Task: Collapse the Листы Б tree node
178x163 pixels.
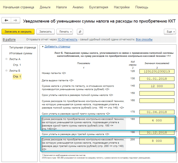Action: tap(6, 71)
